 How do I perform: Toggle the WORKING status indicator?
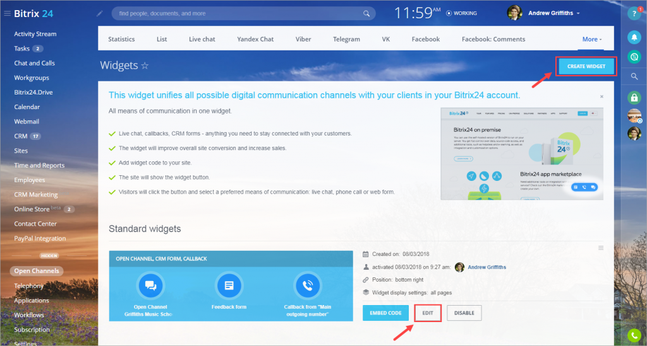(x=461, y=13)
